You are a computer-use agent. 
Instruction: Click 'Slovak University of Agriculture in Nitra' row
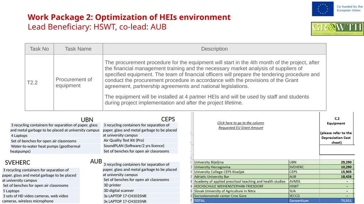[274, 191]
